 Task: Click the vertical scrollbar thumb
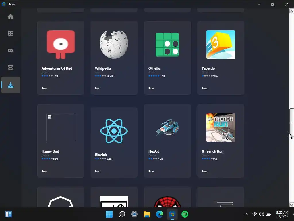(x=292, y=123)
